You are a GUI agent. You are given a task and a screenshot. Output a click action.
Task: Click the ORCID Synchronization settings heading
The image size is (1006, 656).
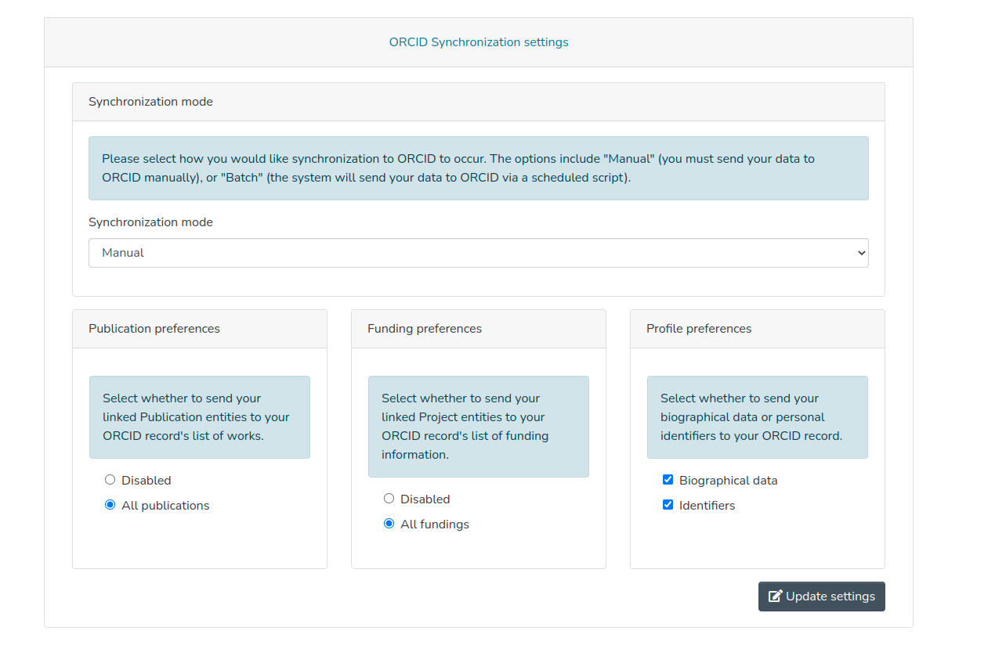[479, 42]
